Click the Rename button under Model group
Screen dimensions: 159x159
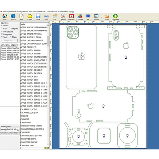[8, 133]
